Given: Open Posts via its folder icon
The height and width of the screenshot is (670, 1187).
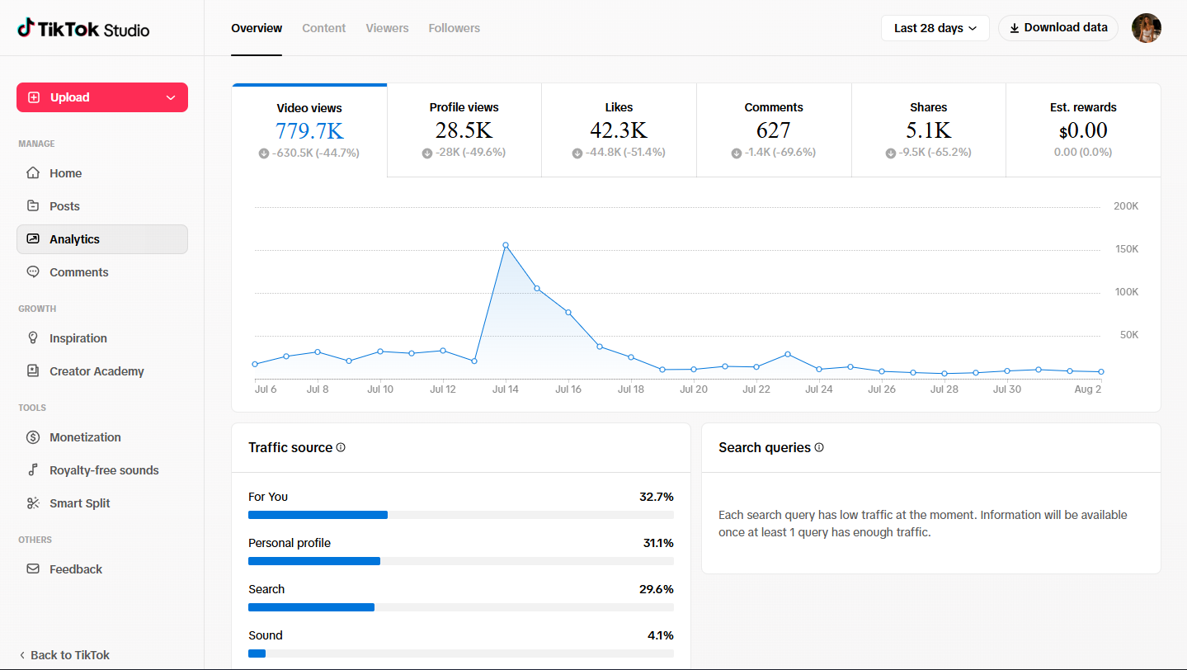Looking at the screenshot, I should click(x=33, y=206).
